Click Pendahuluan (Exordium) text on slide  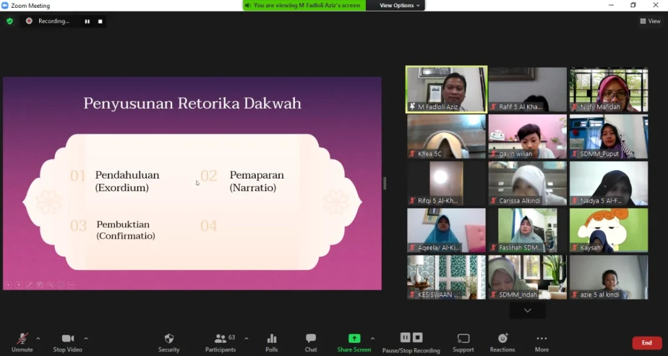pyautogui.click(x=127, y=181)
